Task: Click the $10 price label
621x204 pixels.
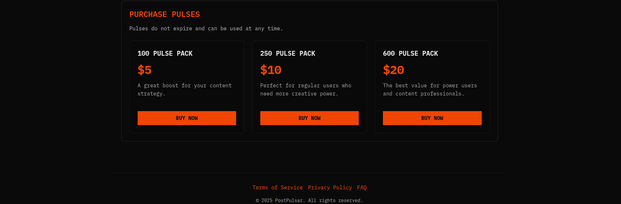Action: (271, 70)
